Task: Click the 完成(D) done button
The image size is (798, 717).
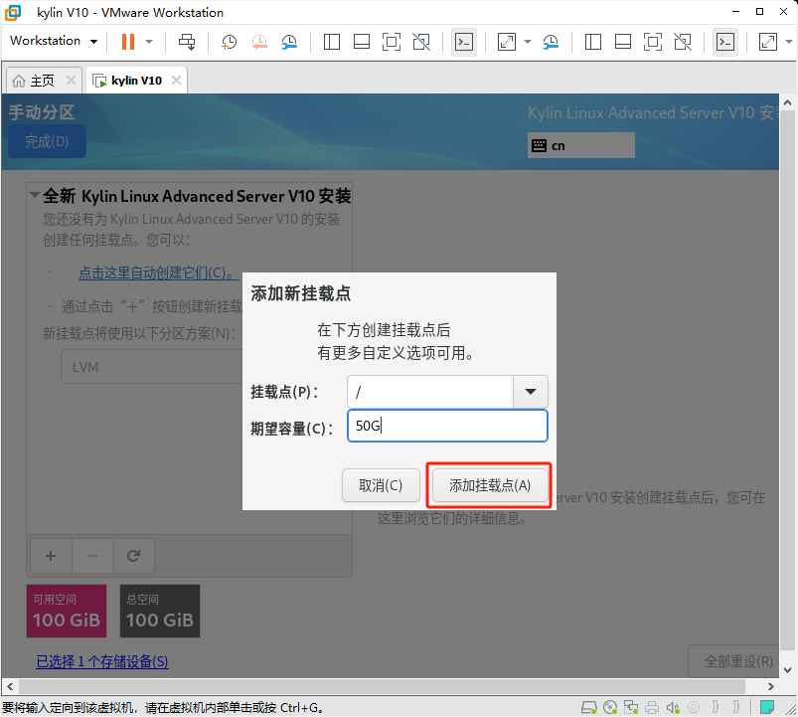Action: click(x=47, y=141)
